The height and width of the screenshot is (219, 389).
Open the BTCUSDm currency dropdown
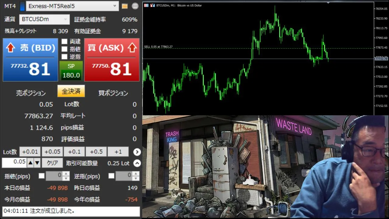click(44, 19)
